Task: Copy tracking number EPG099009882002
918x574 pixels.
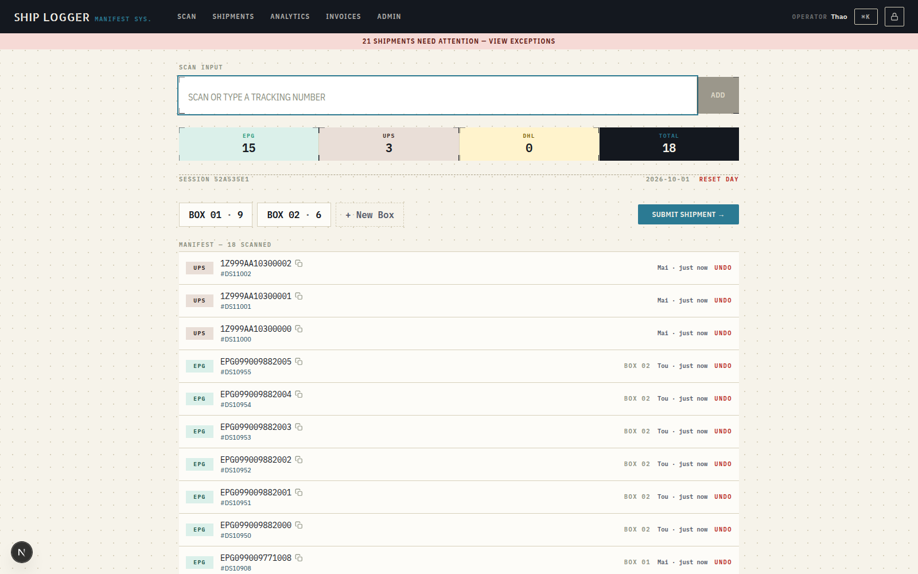Action: 299,460
